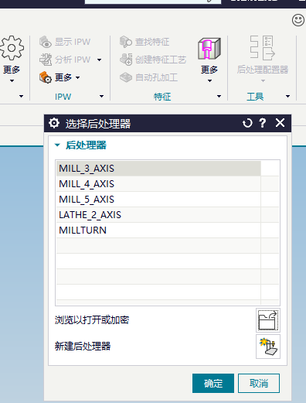Screen dimensions: 306x403
Task: Open the gear 更多 menu icon
Action: (12, 48)
